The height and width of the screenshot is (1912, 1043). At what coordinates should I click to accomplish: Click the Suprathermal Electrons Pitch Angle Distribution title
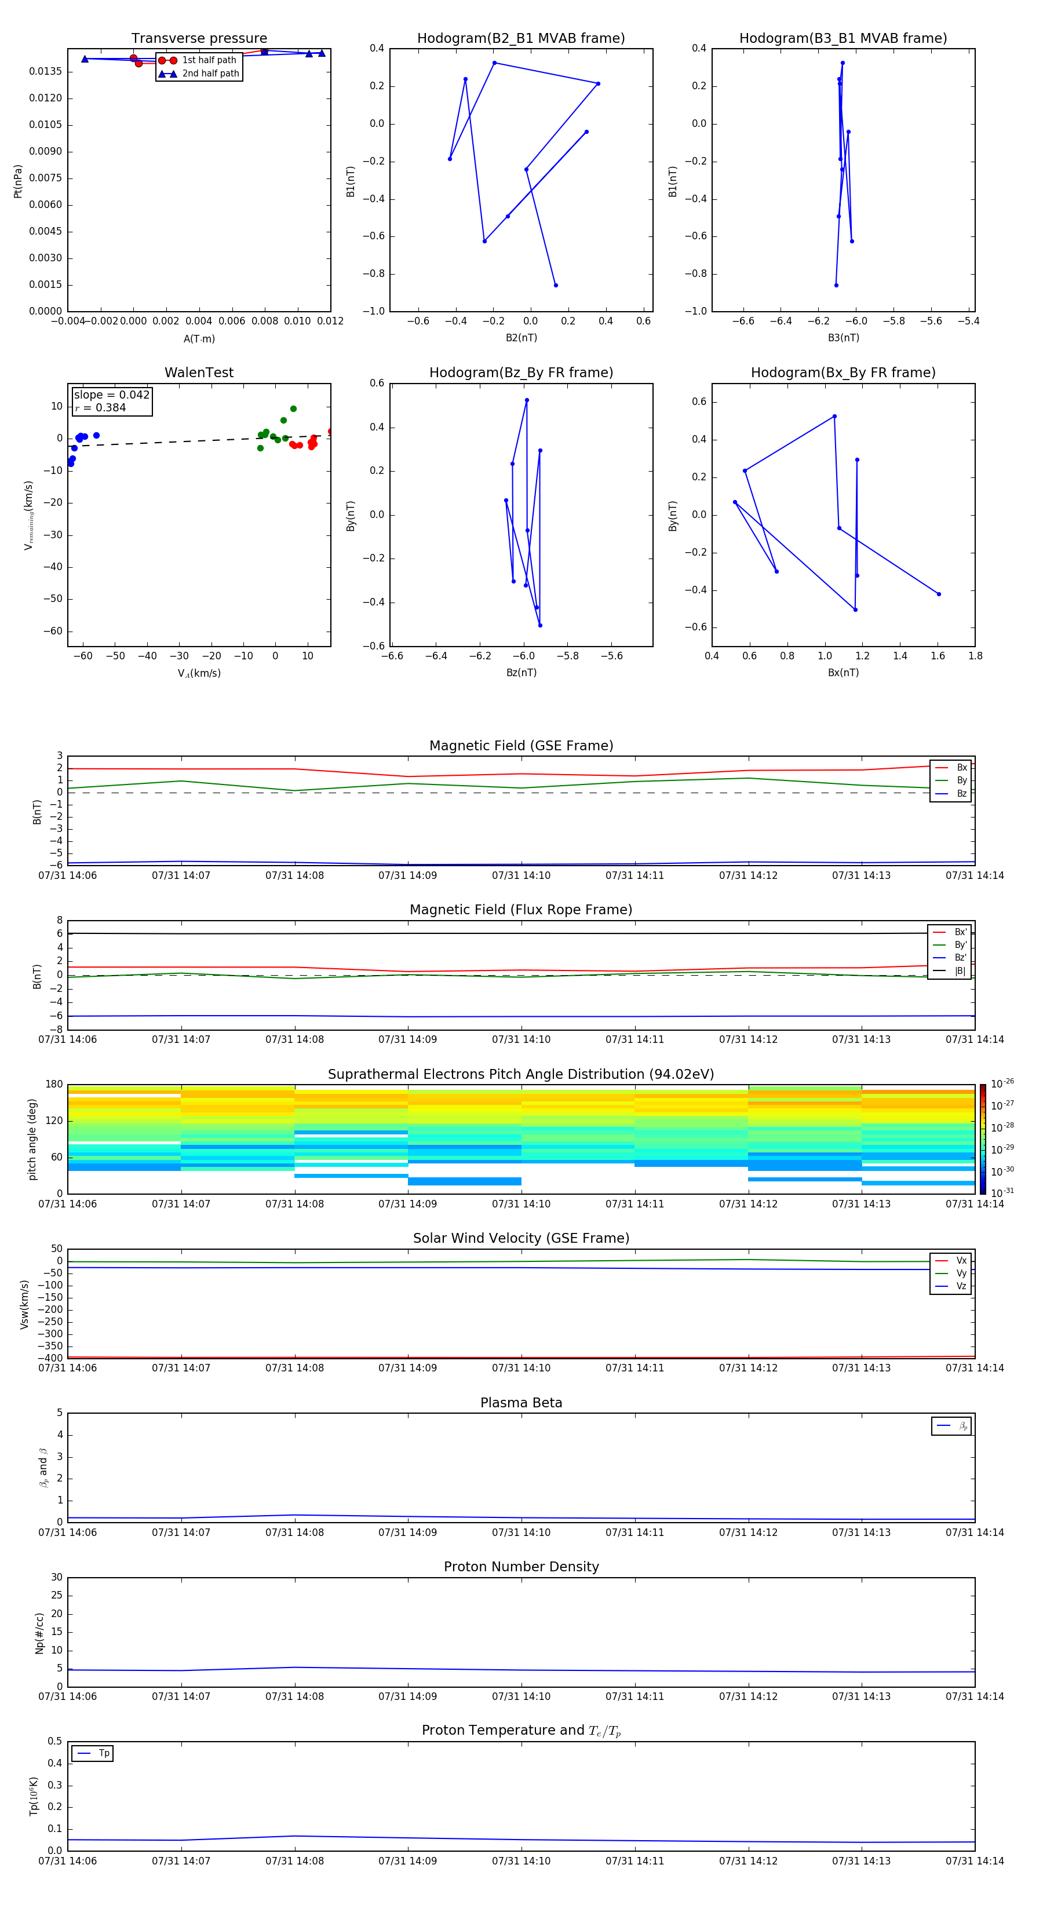pos(520,1074)
